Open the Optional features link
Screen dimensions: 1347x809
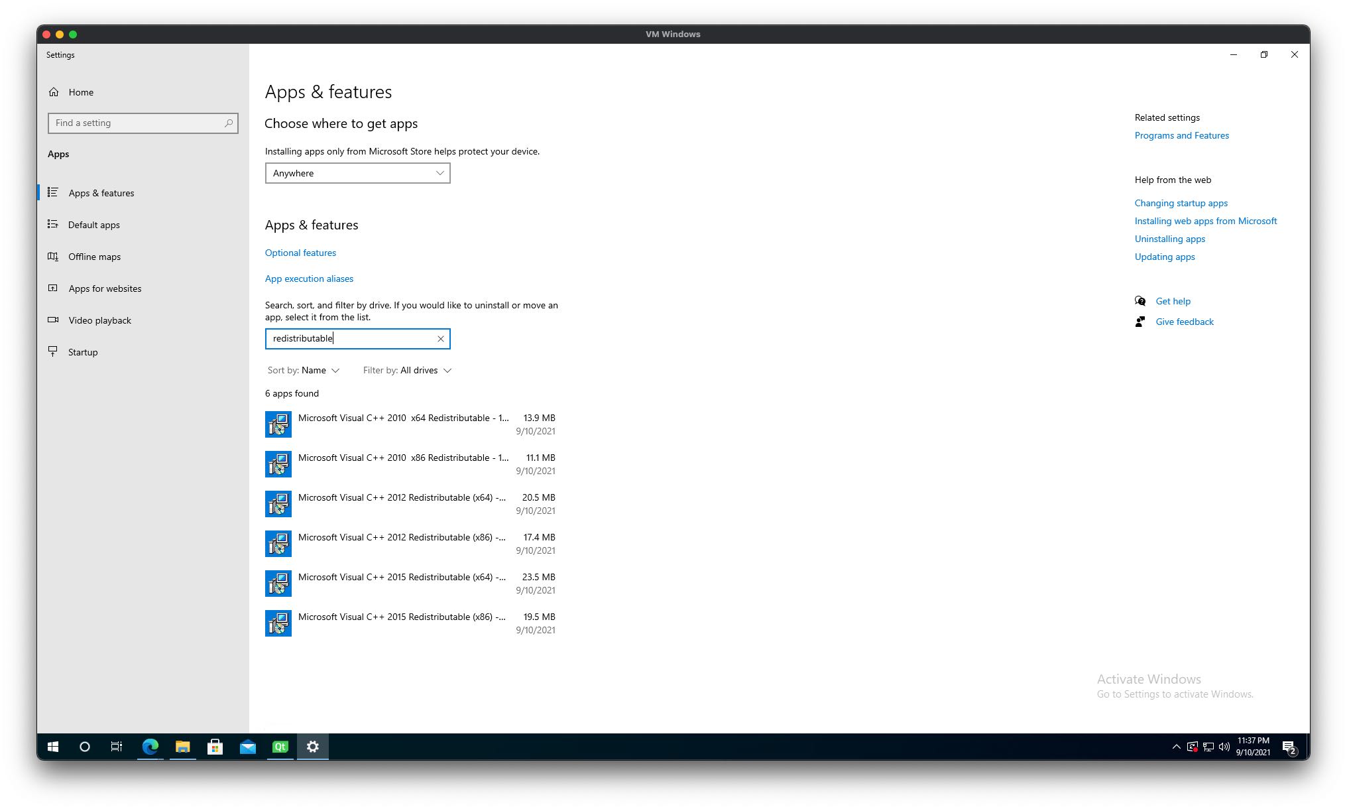pos(300,253)
